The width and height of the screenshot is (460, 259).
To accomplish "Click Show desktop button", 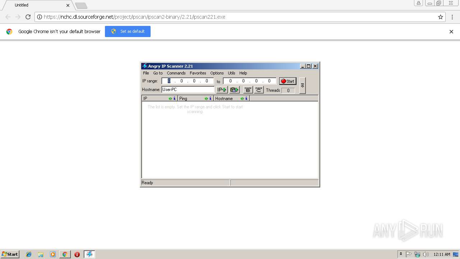I will [456, 254].
